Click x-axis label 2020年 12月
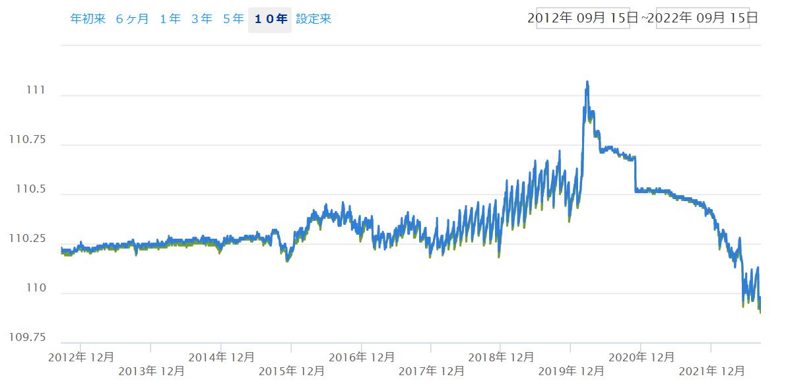The height and width of the screenshot is (391, 788). (641, 357)
